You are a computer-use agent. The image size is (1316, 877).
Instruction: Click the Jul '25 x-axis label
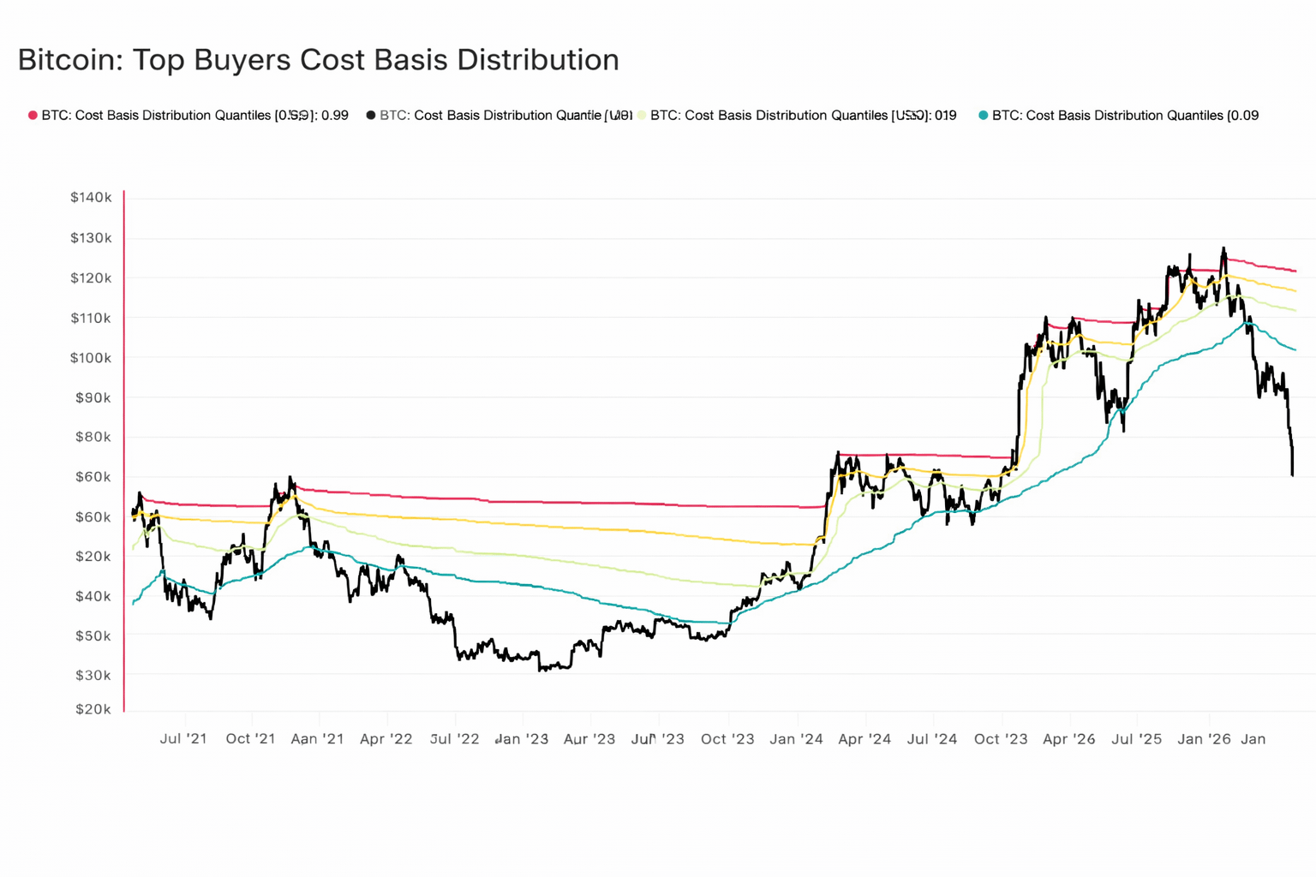click(1137, 738)
